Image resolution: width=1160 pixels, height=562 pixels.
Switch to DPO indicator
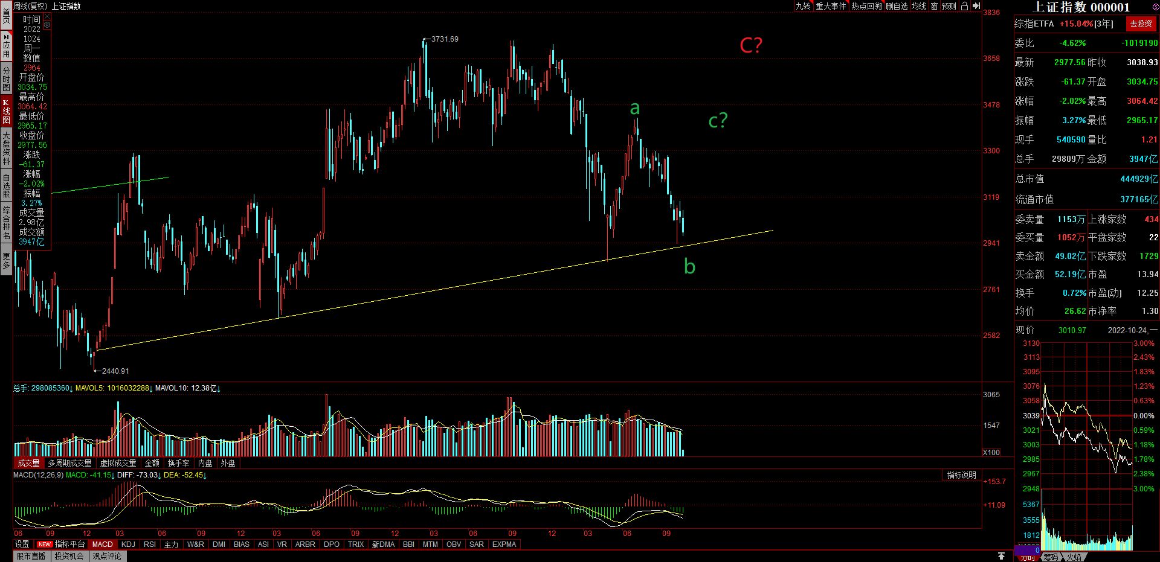(332, 544)
